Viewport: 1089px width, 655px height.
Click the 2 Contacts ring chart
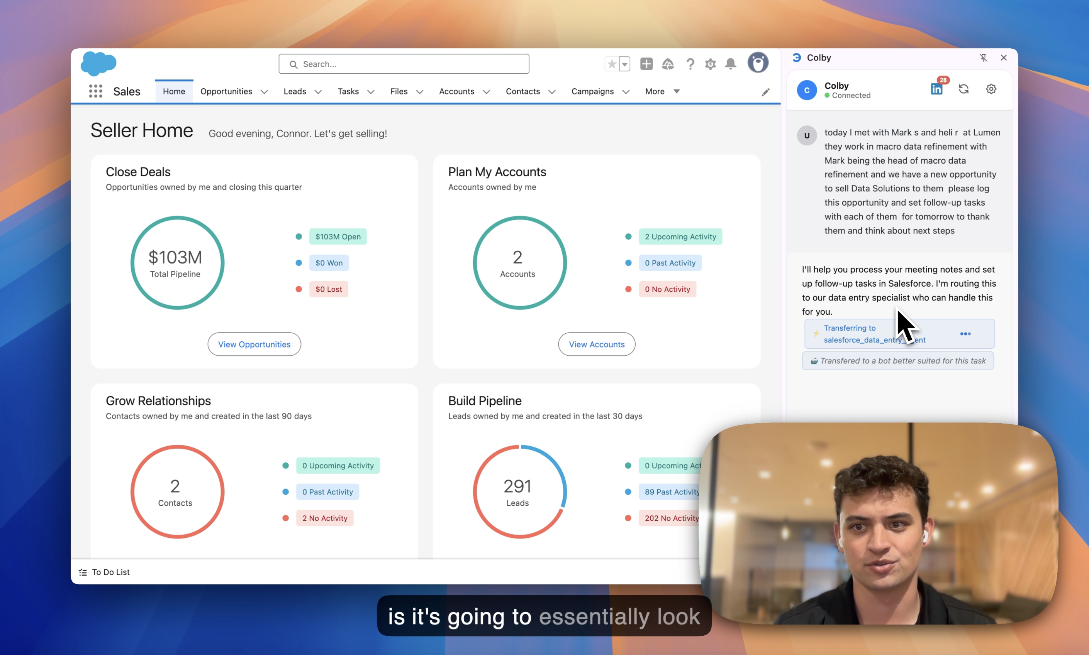tap(177, 492)
